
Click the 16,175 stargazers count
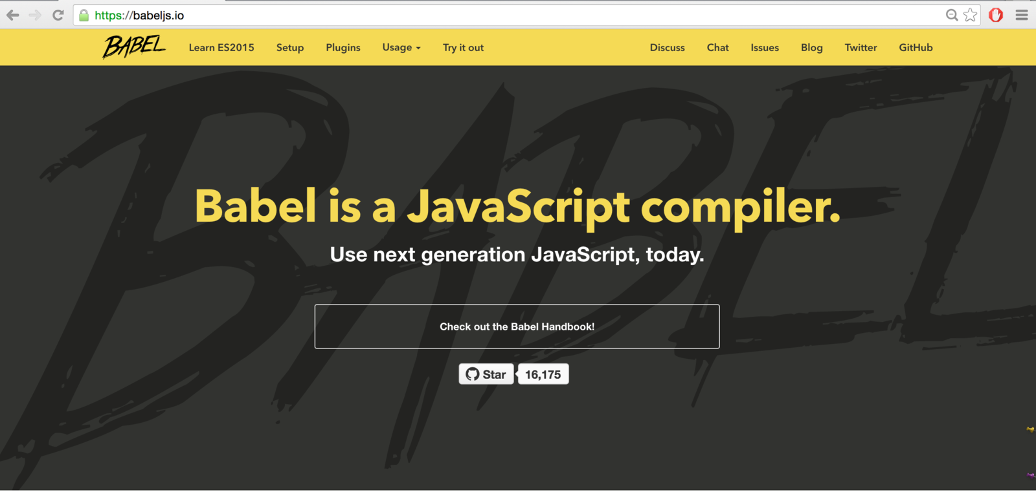point(543,374)
